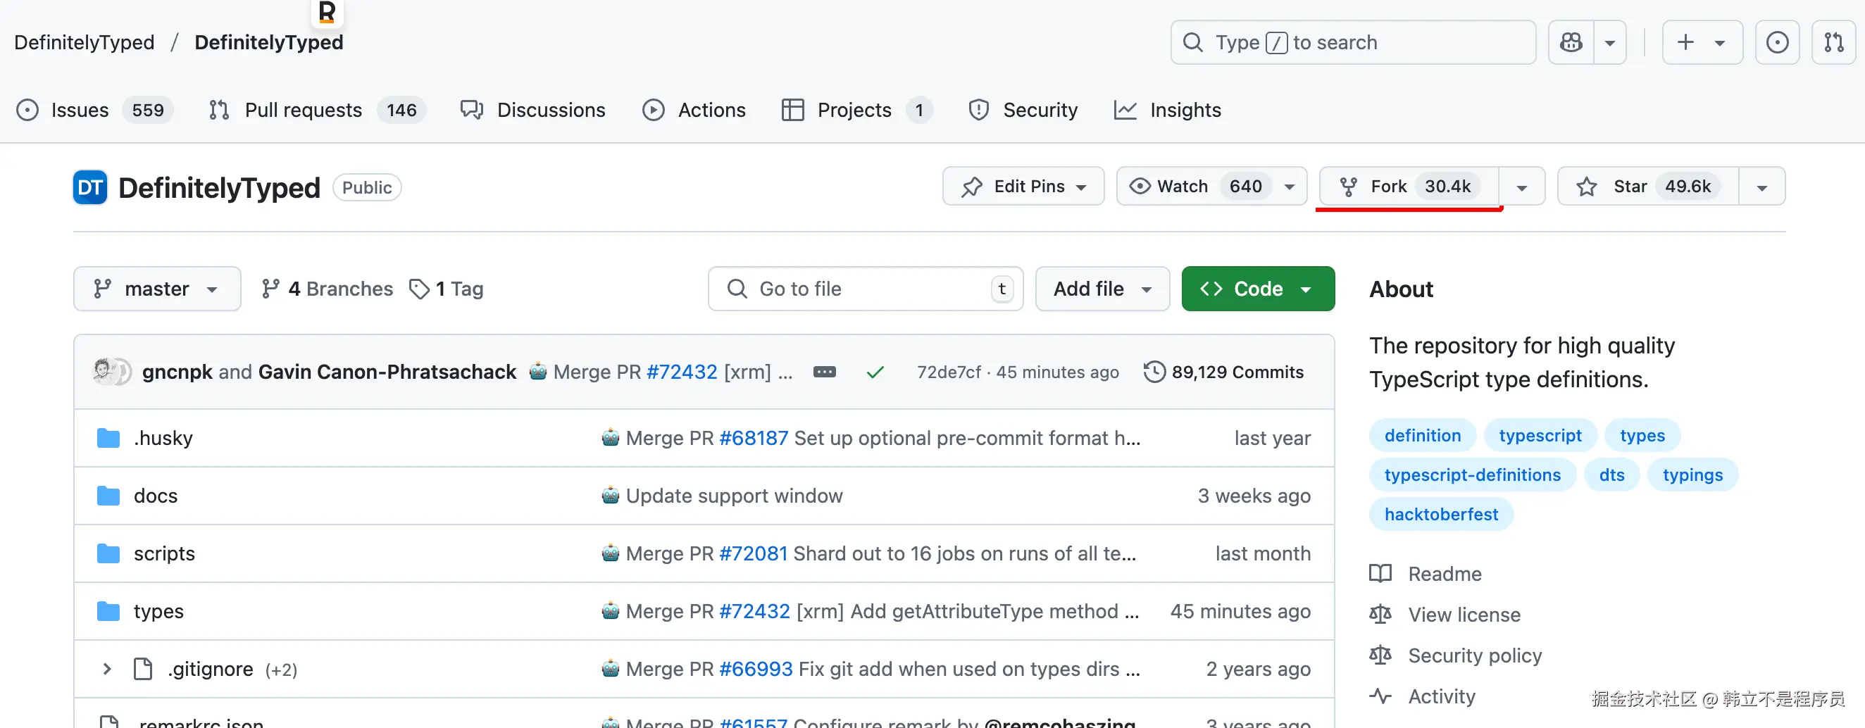Viewport: 1865px width, 728px height.
Task: Click the DT repository avatar logo
Action: [x=90, y=187]
